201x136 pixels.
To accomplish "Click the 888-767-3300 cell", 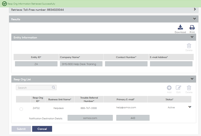I will tap(89, 108).
